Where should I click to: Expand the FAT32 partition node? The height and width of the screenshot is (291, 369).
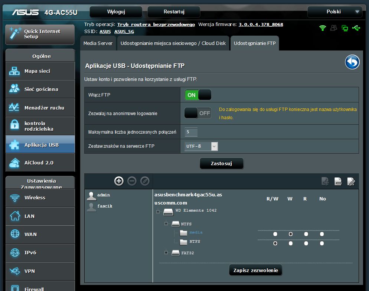(x=166, y=253)
